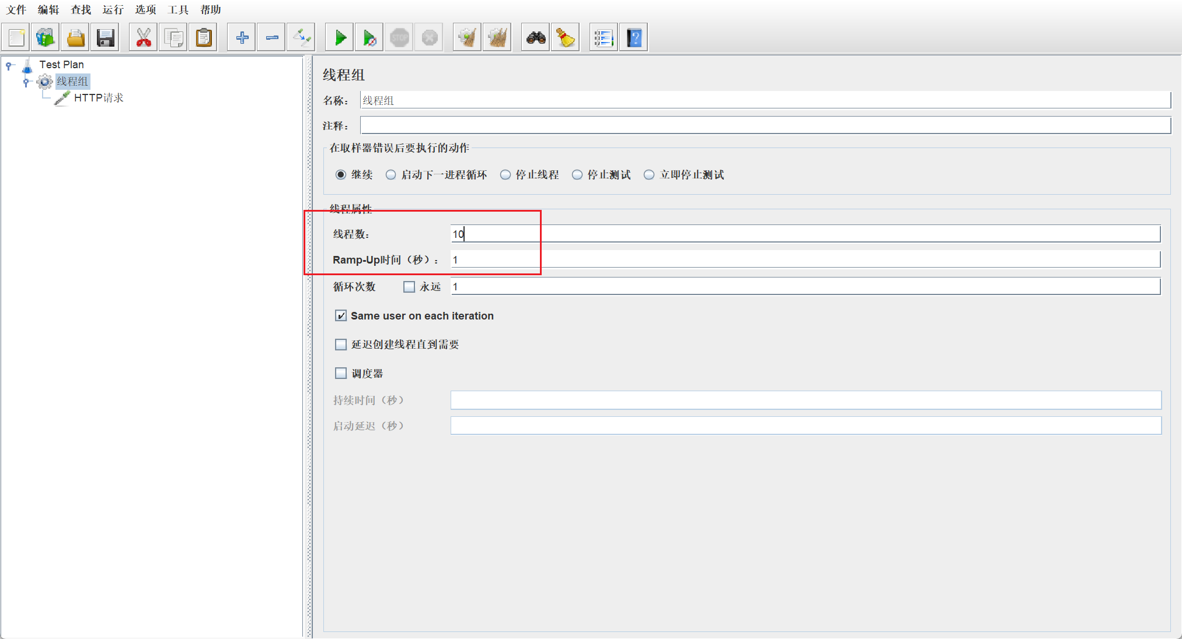Click the 循环次数 value field
The height and width of the screenshot is (639, 1182).
point(806,286)
